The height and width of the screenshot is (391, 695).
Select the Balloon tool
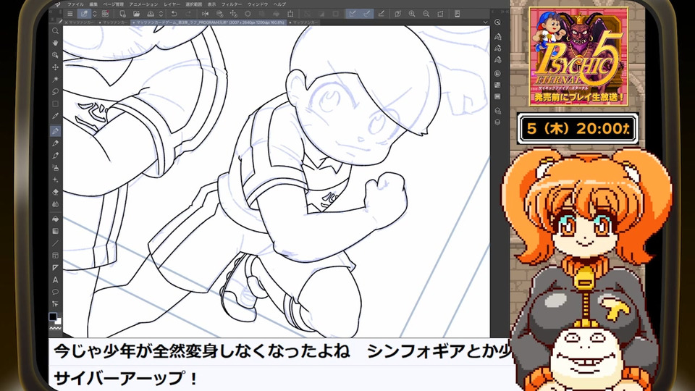[56, 292]
